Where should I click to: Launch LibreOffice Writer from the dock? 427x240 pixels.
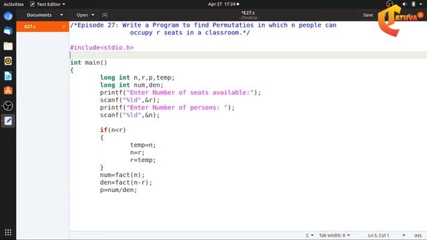click(8, 76)
